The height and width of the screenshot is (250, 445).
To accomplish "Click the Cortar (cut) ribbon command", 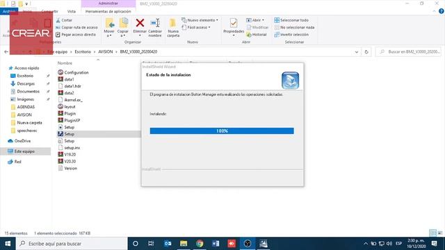I will pos(64,20).
